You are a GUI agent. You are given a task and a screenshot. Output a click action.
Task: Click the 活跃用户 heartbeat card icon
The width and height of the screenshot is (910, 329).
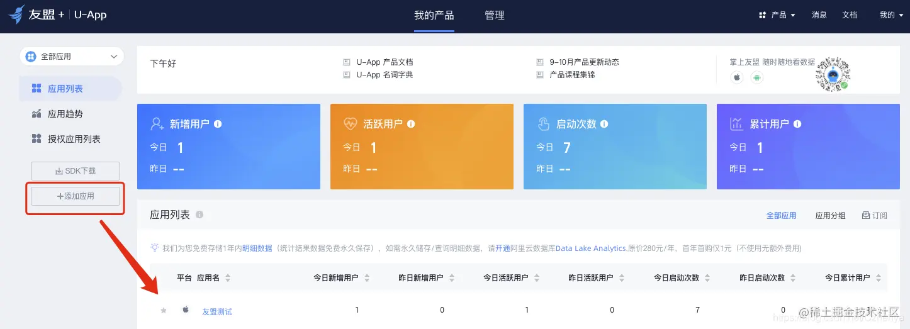click(351, 124)
